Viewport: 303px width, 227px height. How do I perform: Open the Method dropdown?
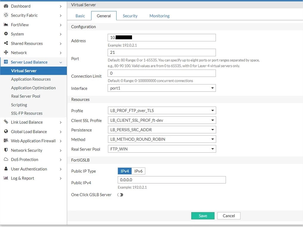tap(162, 139)
